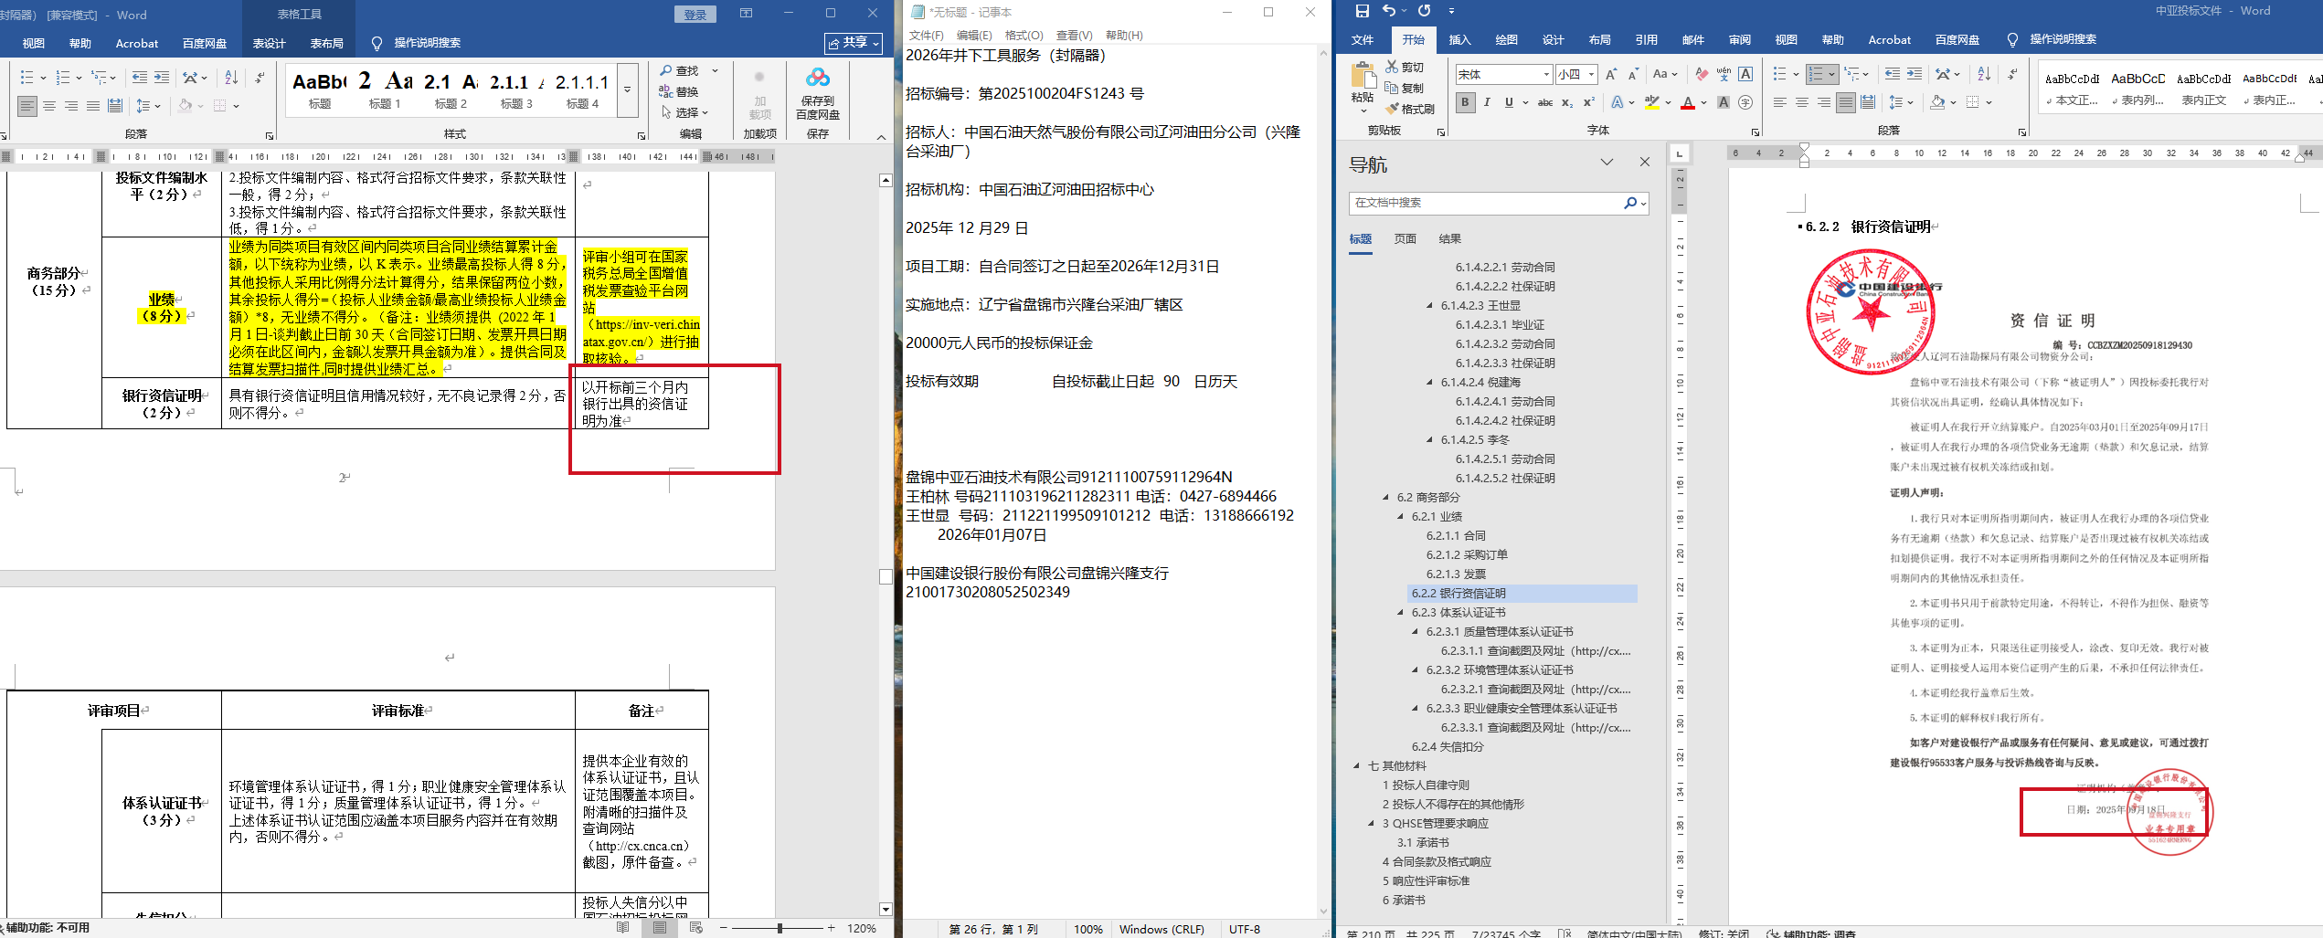Screen dimensions: 2323x938
Task: Switch navigation pane to 页面 view
Action: pyautogui.click(x=1405, y=239)
